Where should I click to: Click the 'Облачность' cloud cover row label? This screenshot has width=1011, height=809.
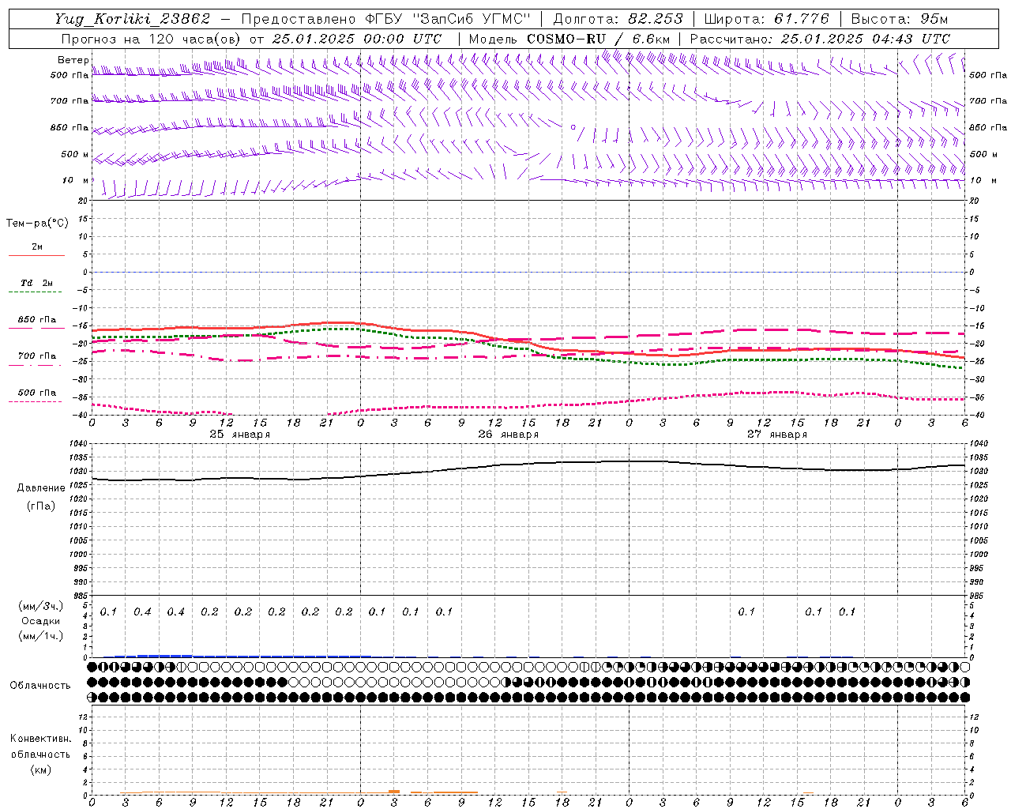[x=40, y=686]
